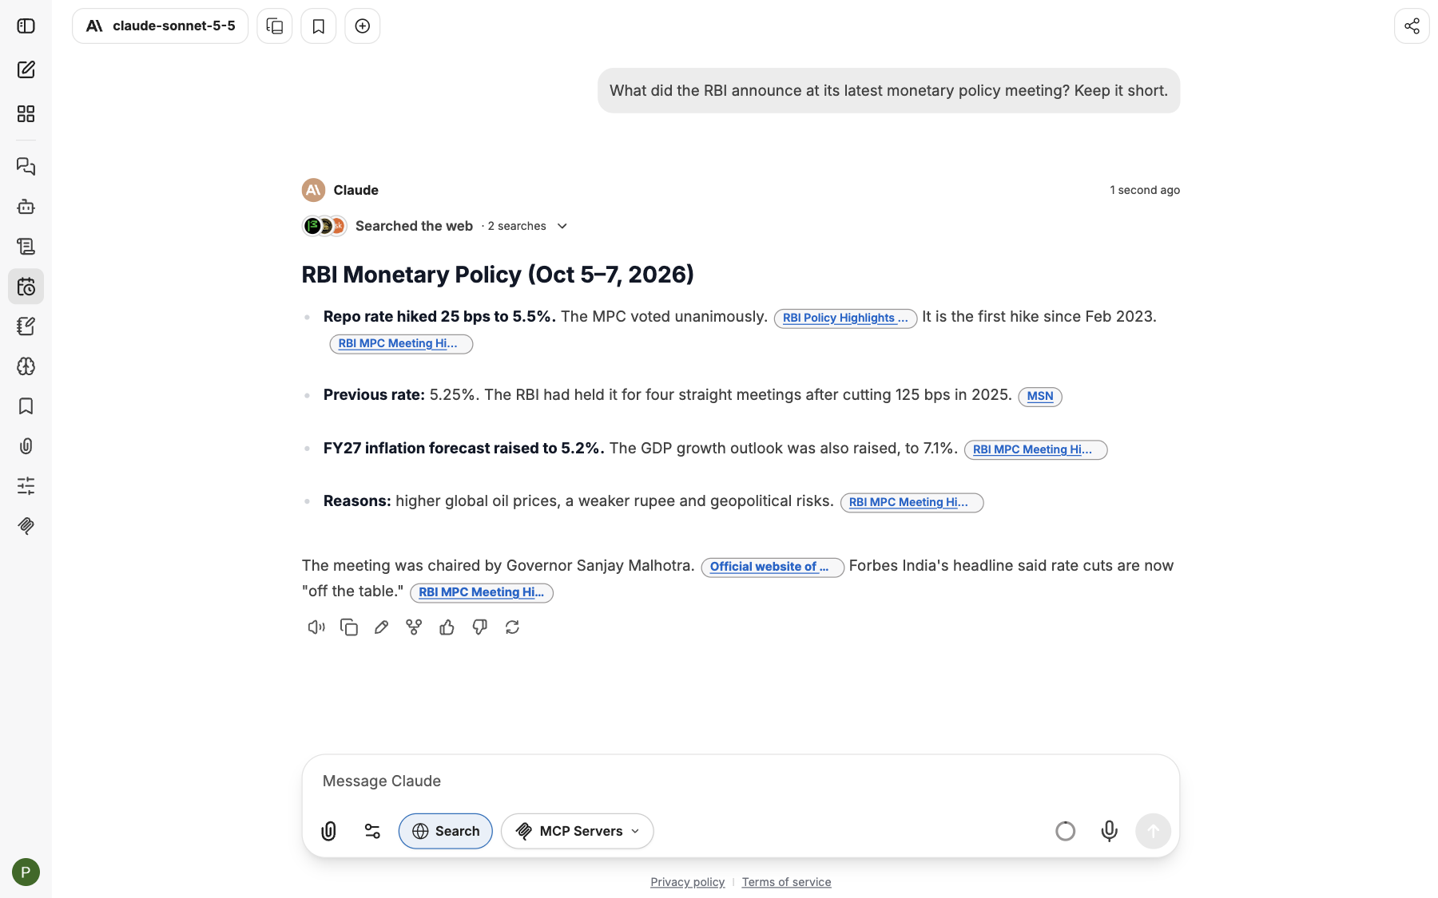This screenshot has width=1438, height=898.
Task: Share the conversation via the share icon
Action: (x=1412, y=26)
